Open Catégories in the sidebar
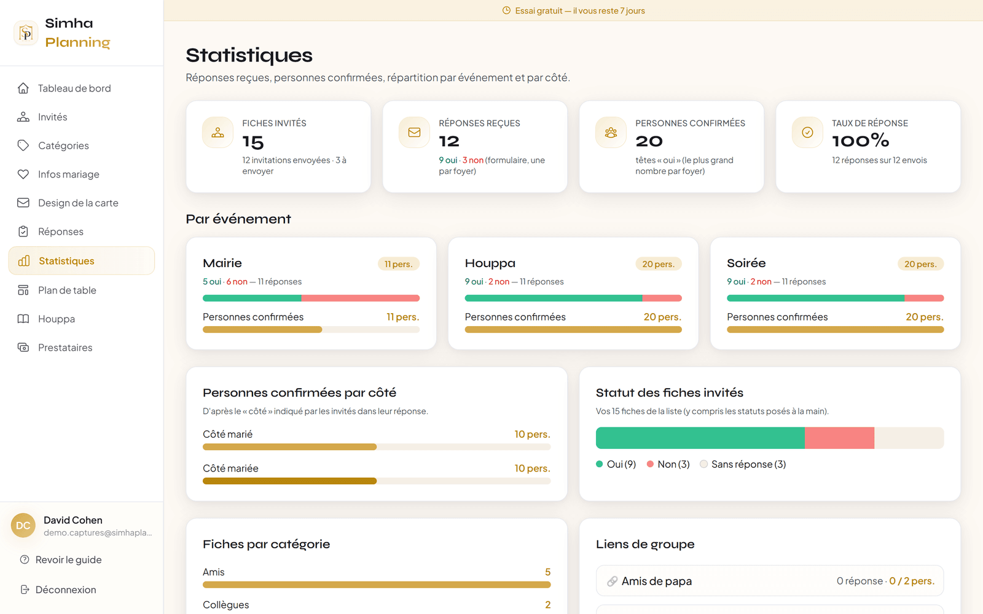 (81, 146)
